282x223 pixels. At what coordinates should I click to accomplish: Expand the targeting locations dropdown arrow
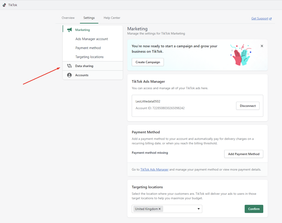pyautogui.click(x=199, y=209)
